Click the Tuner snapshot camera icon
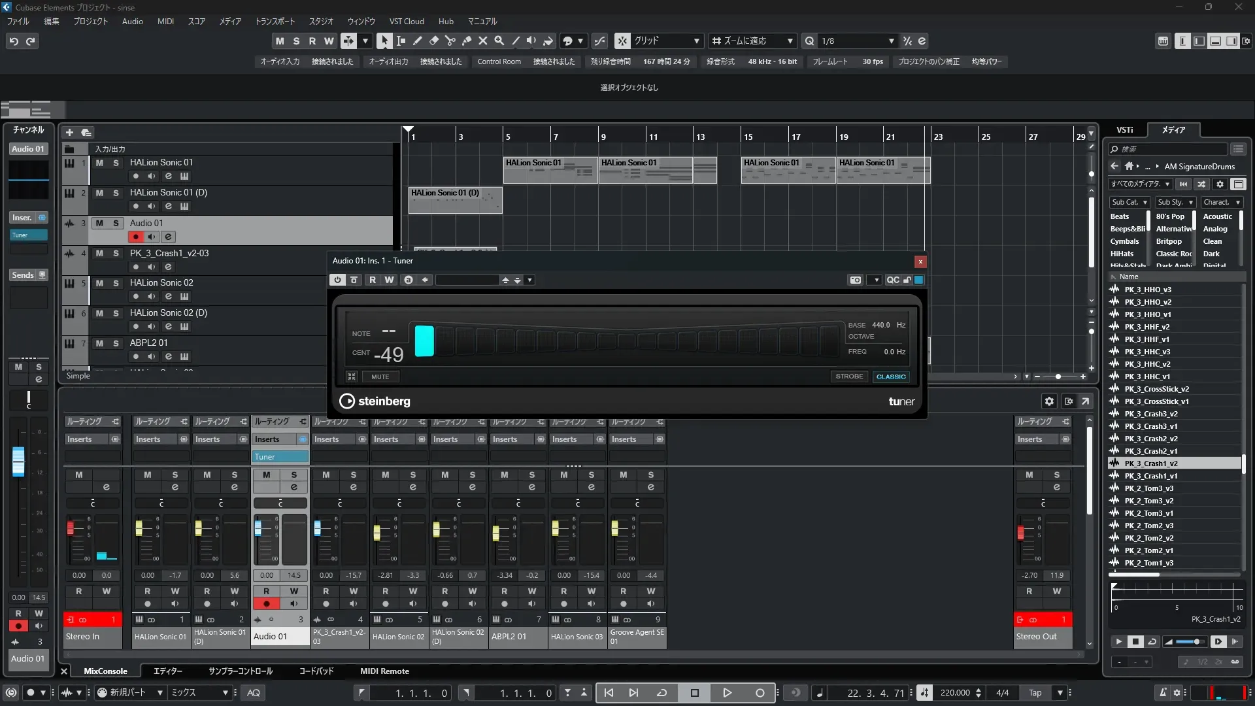Image resolution: width=1255 pixels, height=706 pixels. point(855,280)
